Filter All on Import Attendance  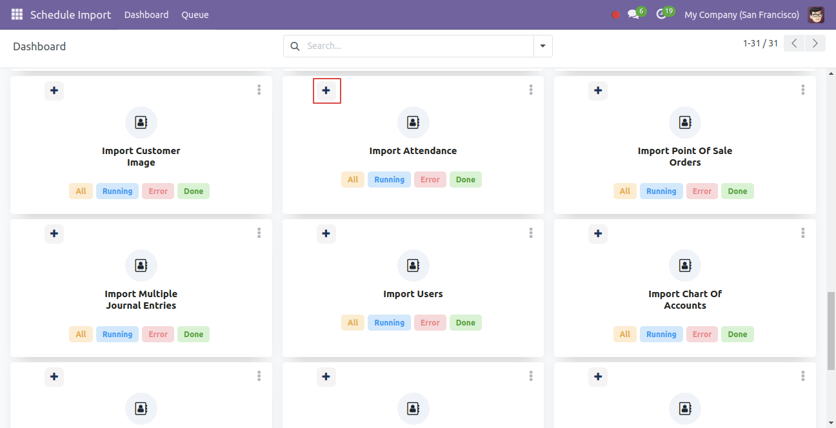pyautogui.click(x=353, y=180)
